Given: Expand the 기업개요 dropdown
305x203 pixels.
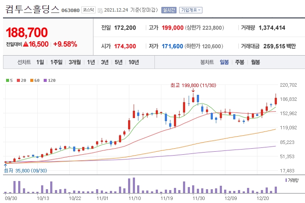Looking at the screenshot, I should pos(191,10).
